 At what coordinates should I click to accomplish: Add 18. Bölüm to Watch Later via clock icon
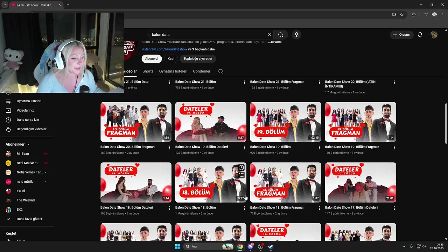[x=241, y=168]
